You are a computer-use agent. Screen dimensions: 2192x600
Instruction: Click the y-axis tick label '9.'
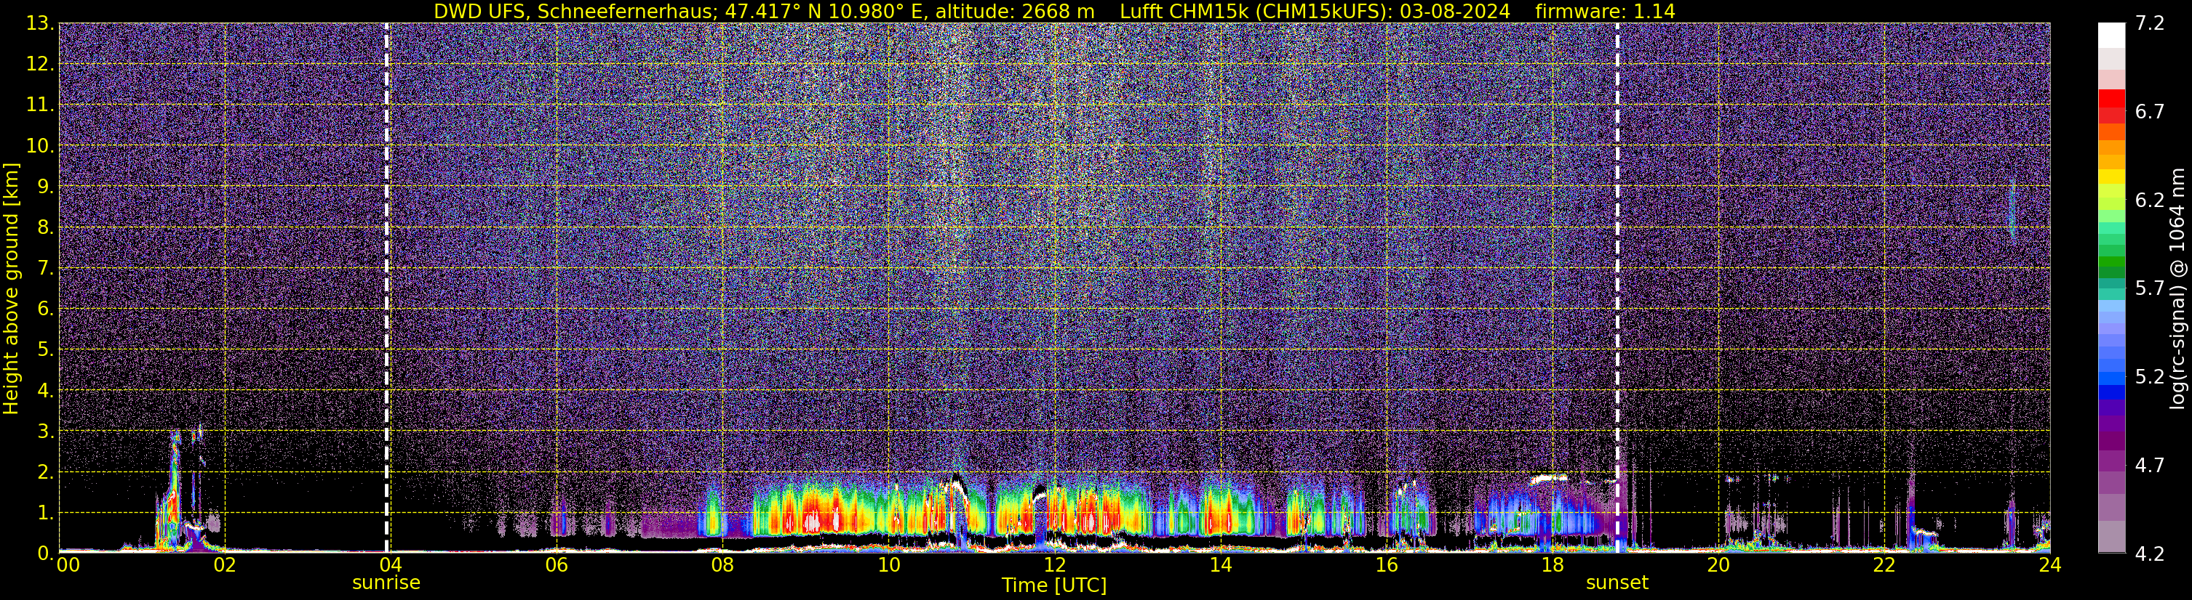(46, 187)
